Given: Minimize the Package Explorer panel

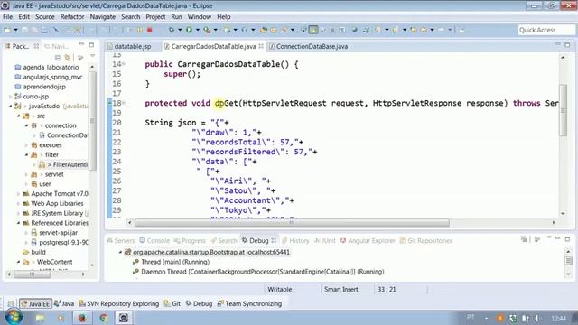Looking at the screenshot, I should (x=81, y=45).
